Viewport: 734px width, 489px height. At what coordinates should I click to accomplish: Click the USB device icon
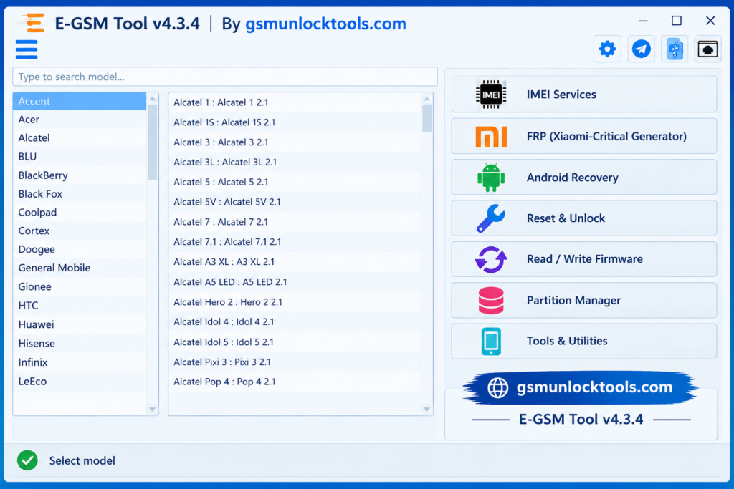point(675,49)
